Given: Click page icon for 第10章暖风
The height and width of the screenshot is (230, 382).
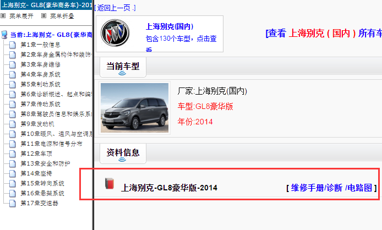Looking at the screenshot, I should (x=13, y=134).
